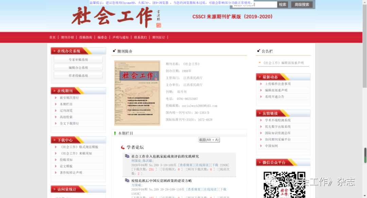The width and height of the screenshot is (367, 198).
Task: Open 在线阅读 for 疫情危机后 article
Action: (211, 190)
